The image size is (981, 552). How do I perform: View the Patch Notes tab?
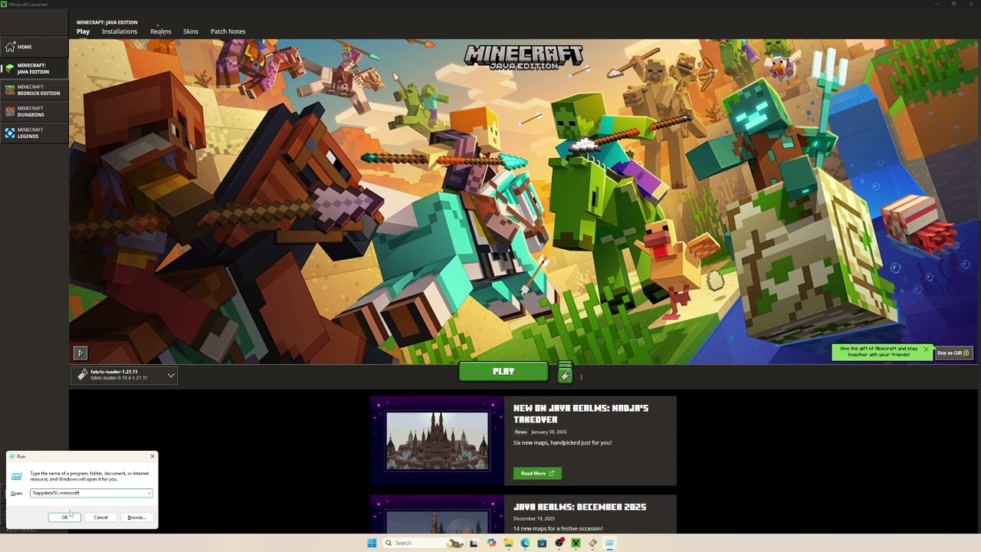[228, 31]
